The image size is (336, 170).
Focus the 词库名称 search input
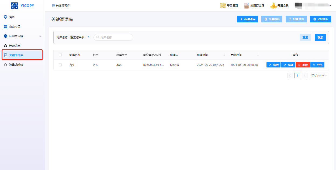point(113,37)
